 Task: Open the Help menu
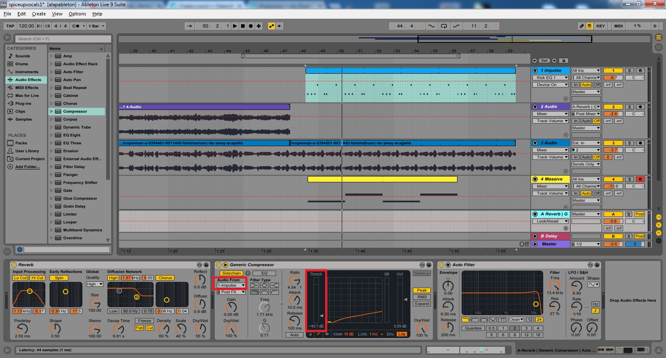click(x=97, y=14)
